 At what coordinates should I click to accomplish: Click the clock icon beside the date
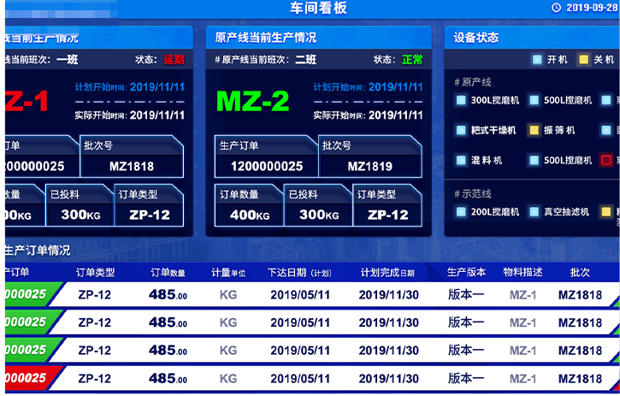(x=557, y=8)
